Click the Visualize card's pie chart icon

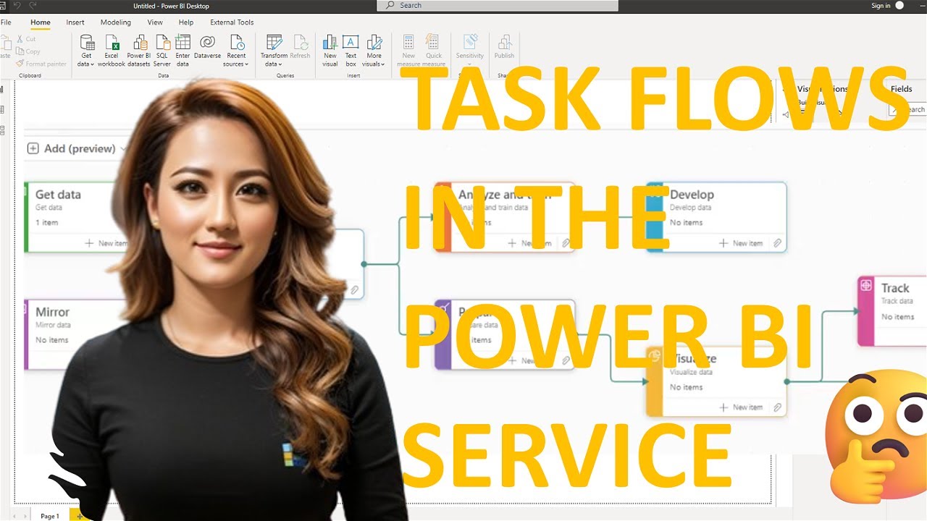pyautogui.click(x=654, y=356)
